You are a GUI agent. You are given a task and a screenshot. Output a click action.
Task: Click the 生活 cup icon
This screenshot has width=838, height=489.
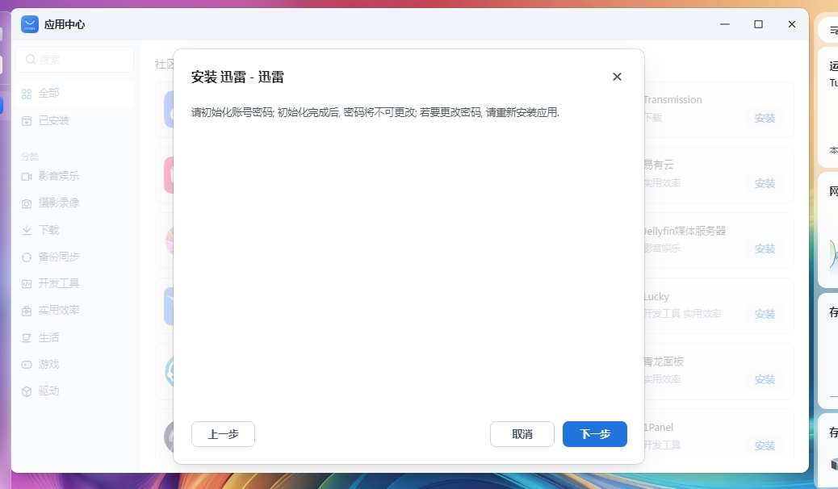pos(27,338)
